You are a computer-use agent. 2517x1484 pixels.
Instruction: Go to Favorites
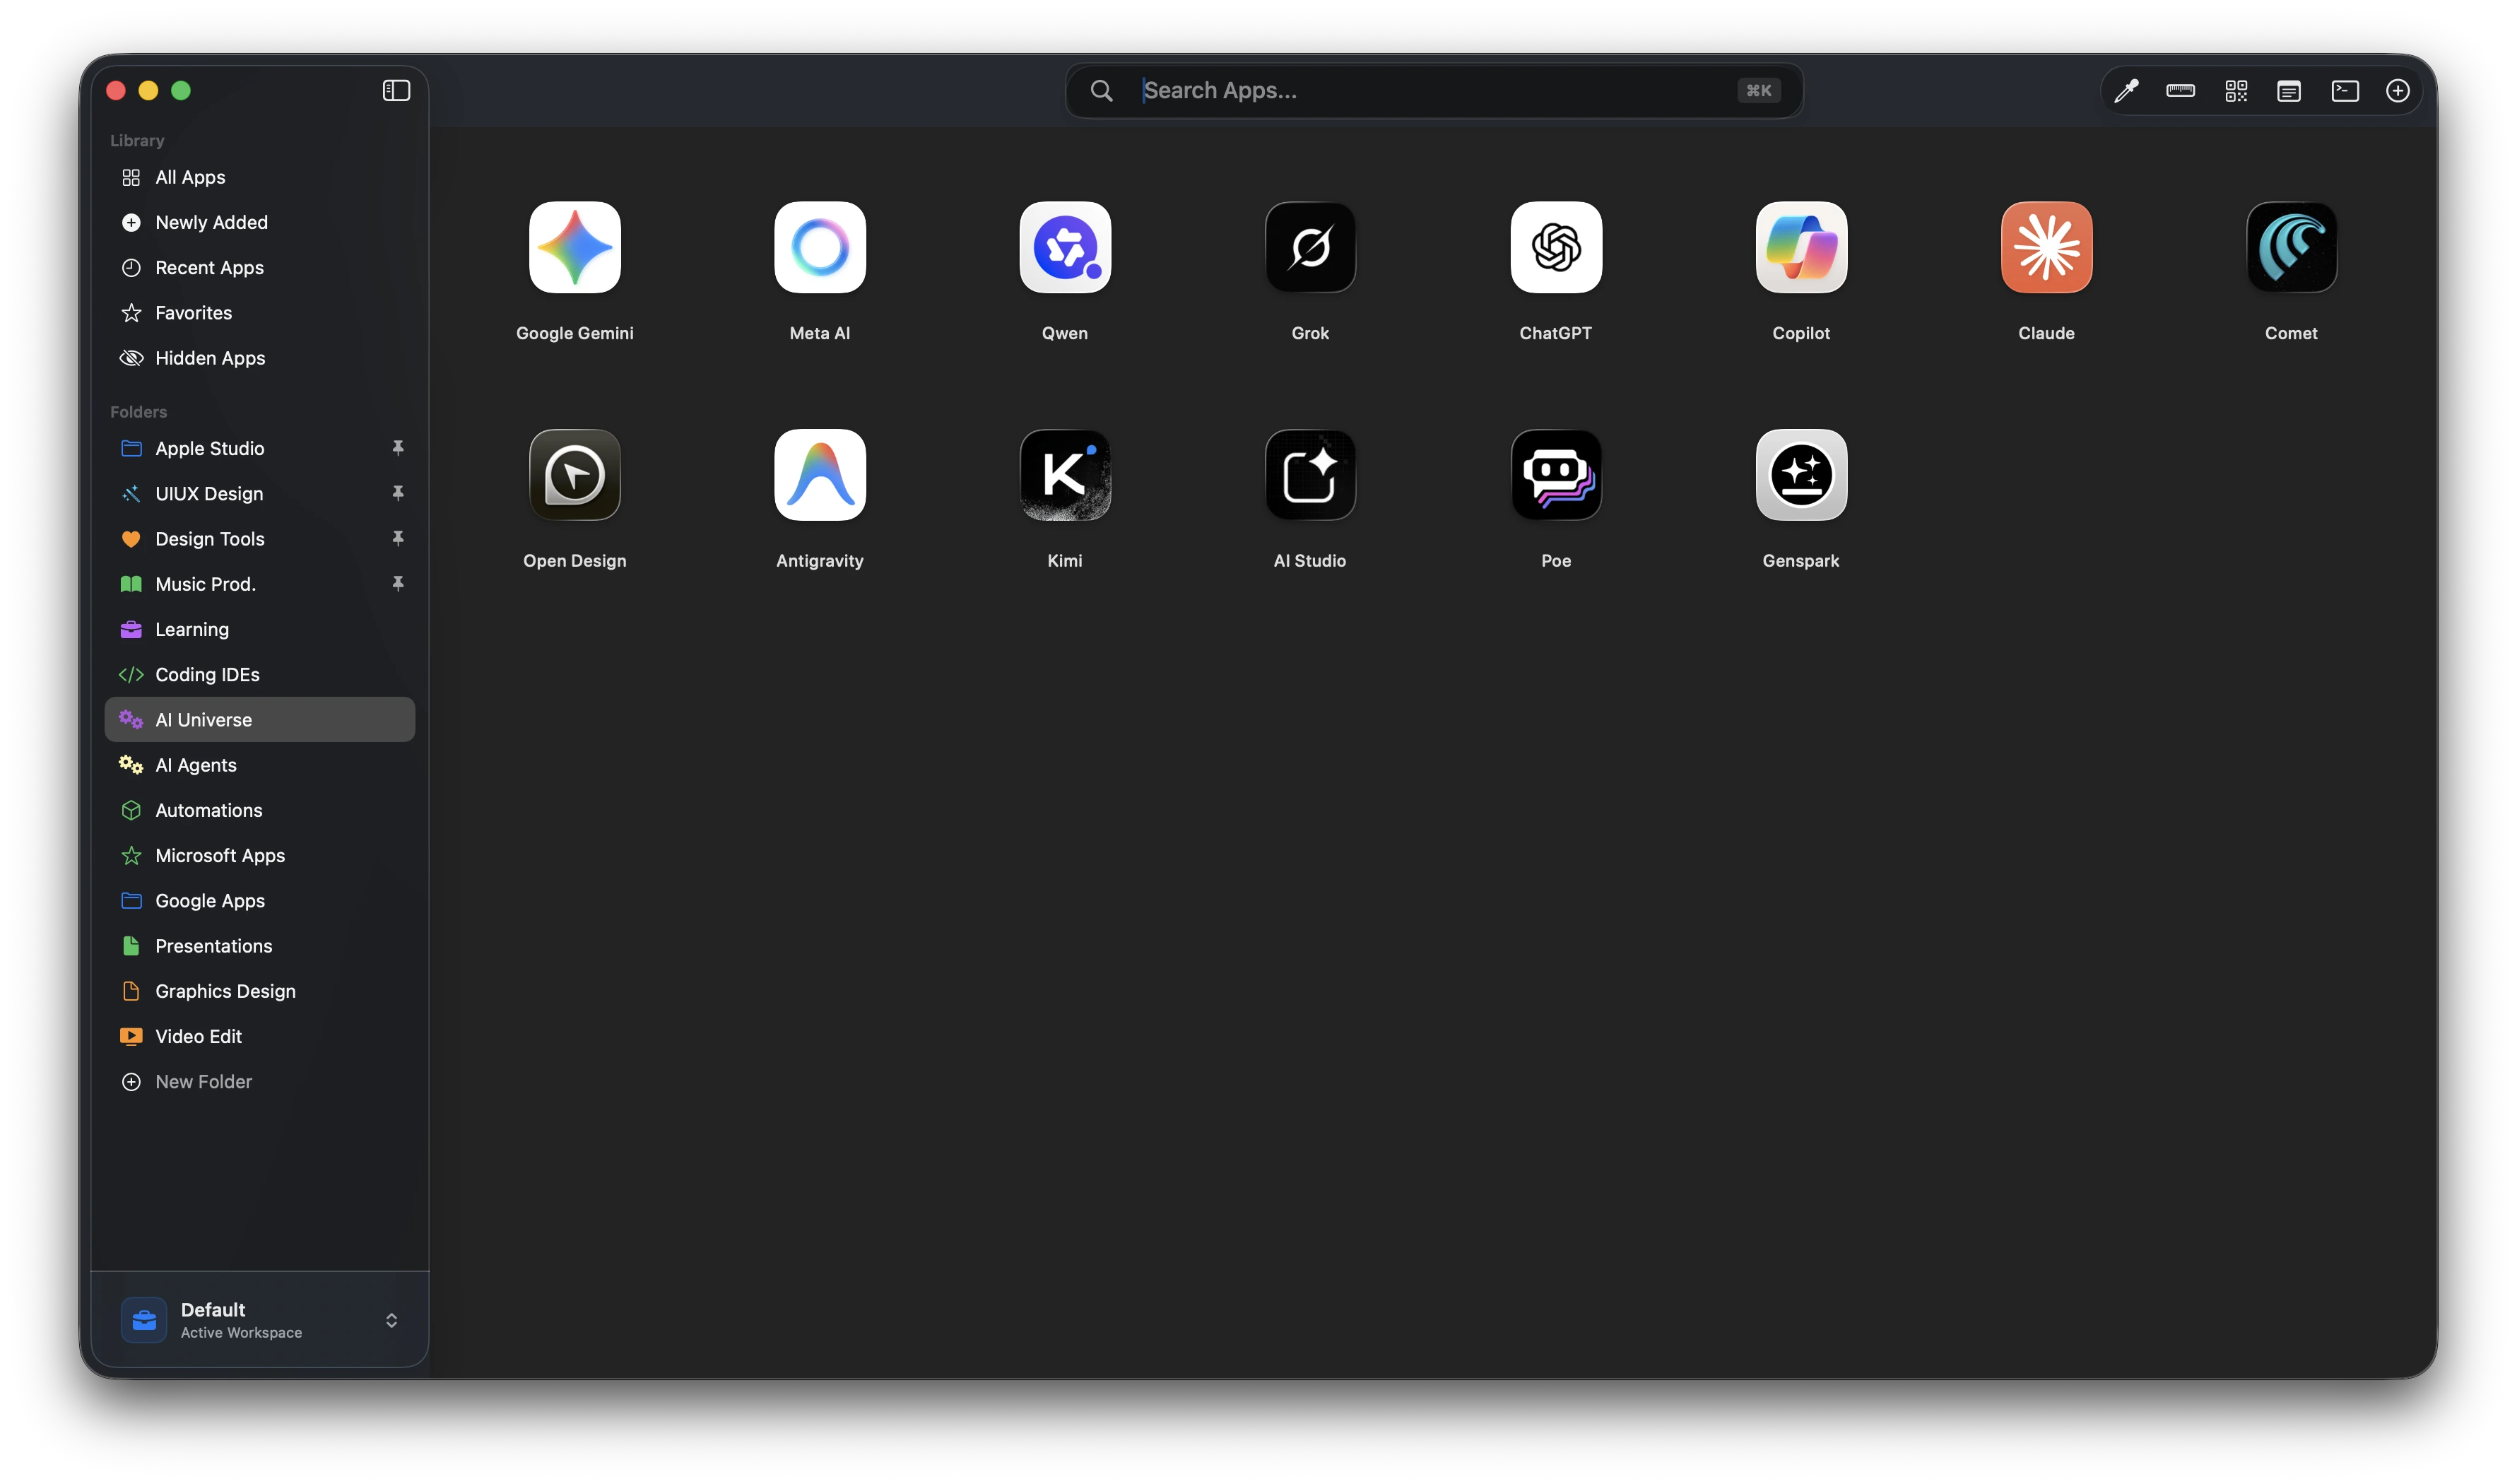(x=260, y=312)
